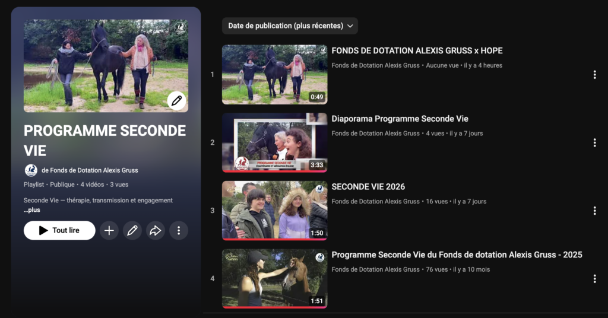Click channel name under the Diaporama video
The image size is (608, 318).
pos(375,133)
